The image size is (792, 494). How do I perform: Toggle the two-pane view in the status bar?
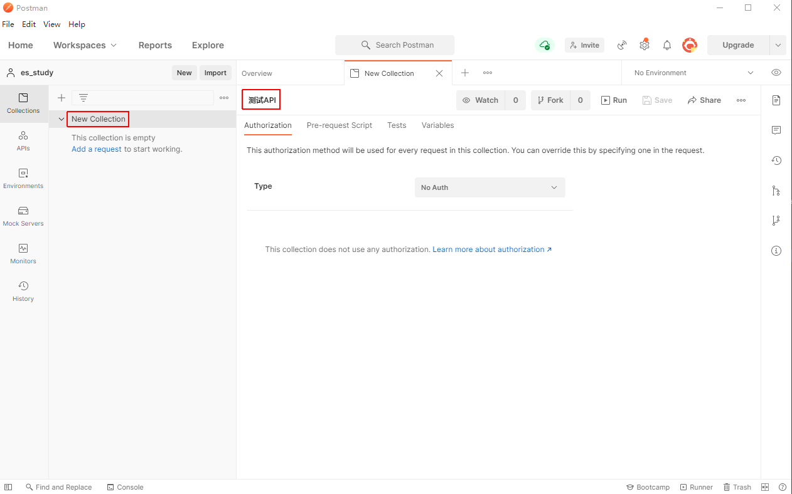click(765, 487)
